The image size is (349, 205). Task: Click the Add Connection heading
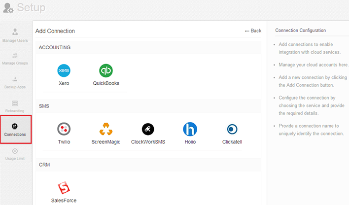tap(55, 31)
